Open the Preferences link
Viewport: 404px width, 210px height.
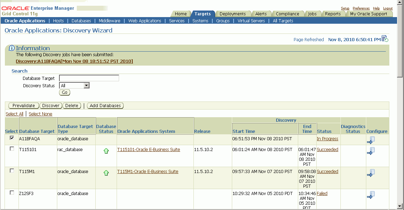click(361, 8)
